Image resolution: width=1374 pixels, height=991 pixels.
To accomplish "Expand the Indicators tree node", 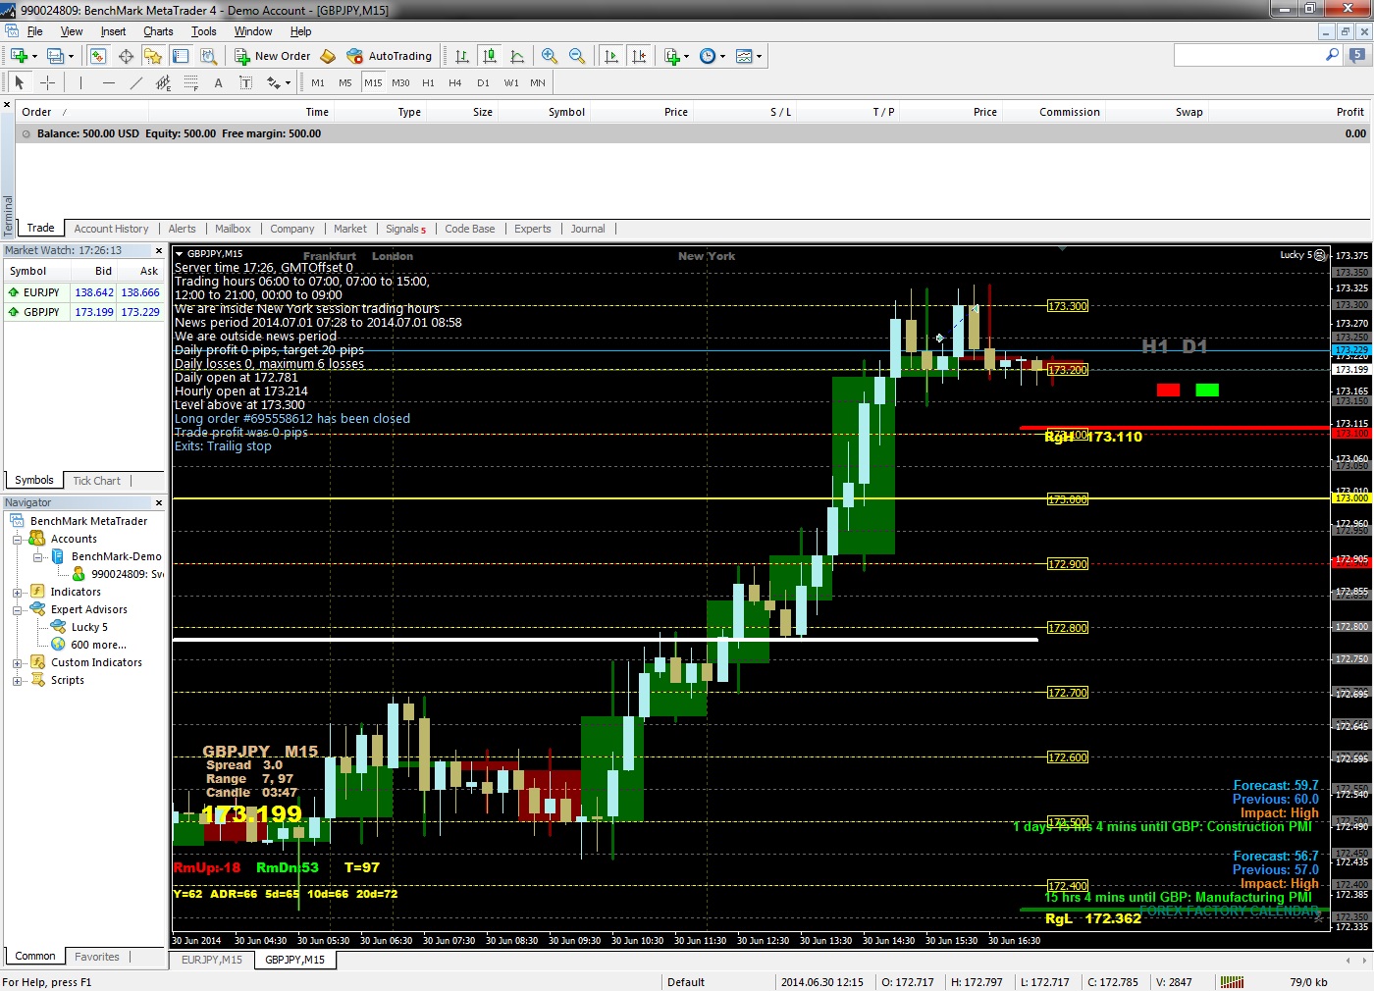I will 17,593.
